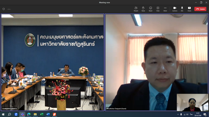This screenshot has height=117, width=209.
Task: Open Microsoft Edge from the taskbar
Action: pyautogui.click(x=29, y=114)
